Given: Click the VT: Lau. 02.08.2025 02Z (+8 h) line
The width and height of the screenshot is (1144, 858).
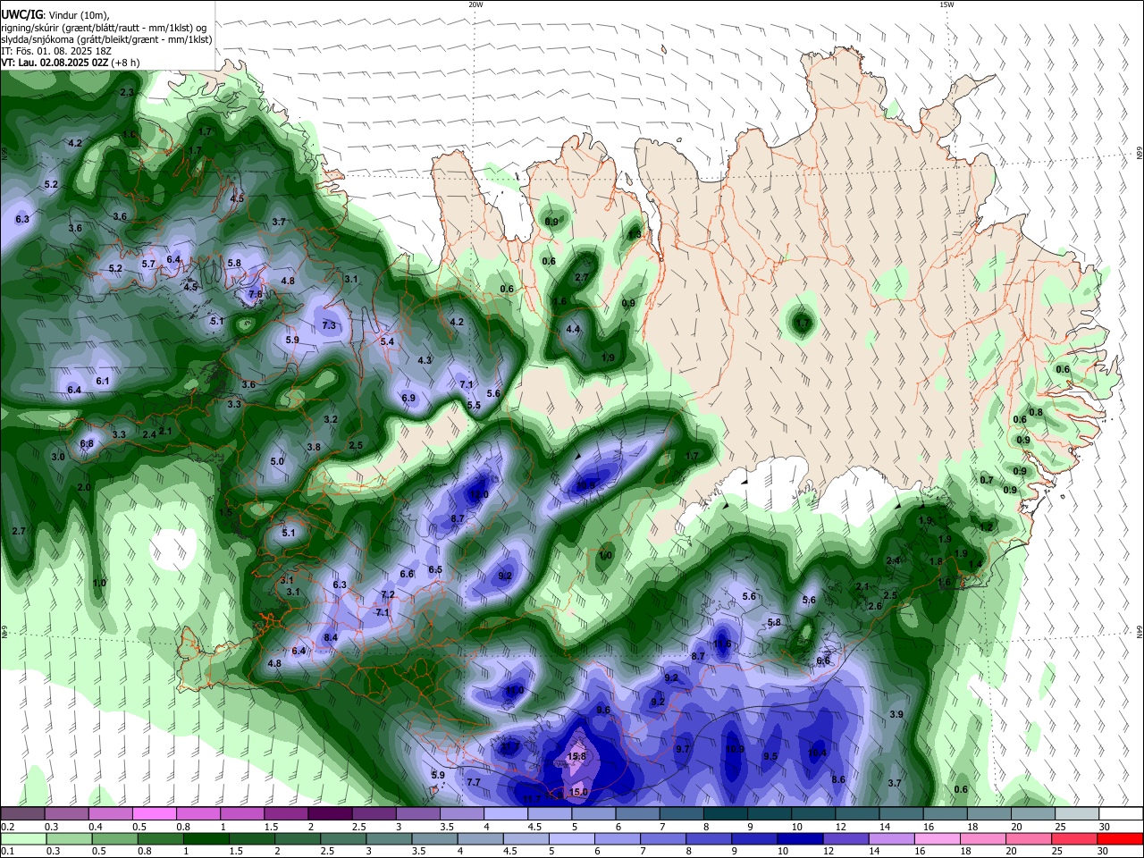Looking at the screenshot, I should (x=70, y=63).
